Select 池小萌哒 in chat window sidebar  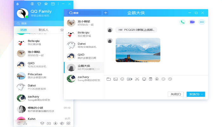coord(84,23)
